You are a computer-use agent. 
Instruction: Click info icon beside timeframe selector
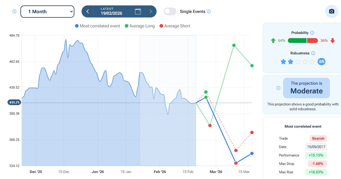pos(14,11)
